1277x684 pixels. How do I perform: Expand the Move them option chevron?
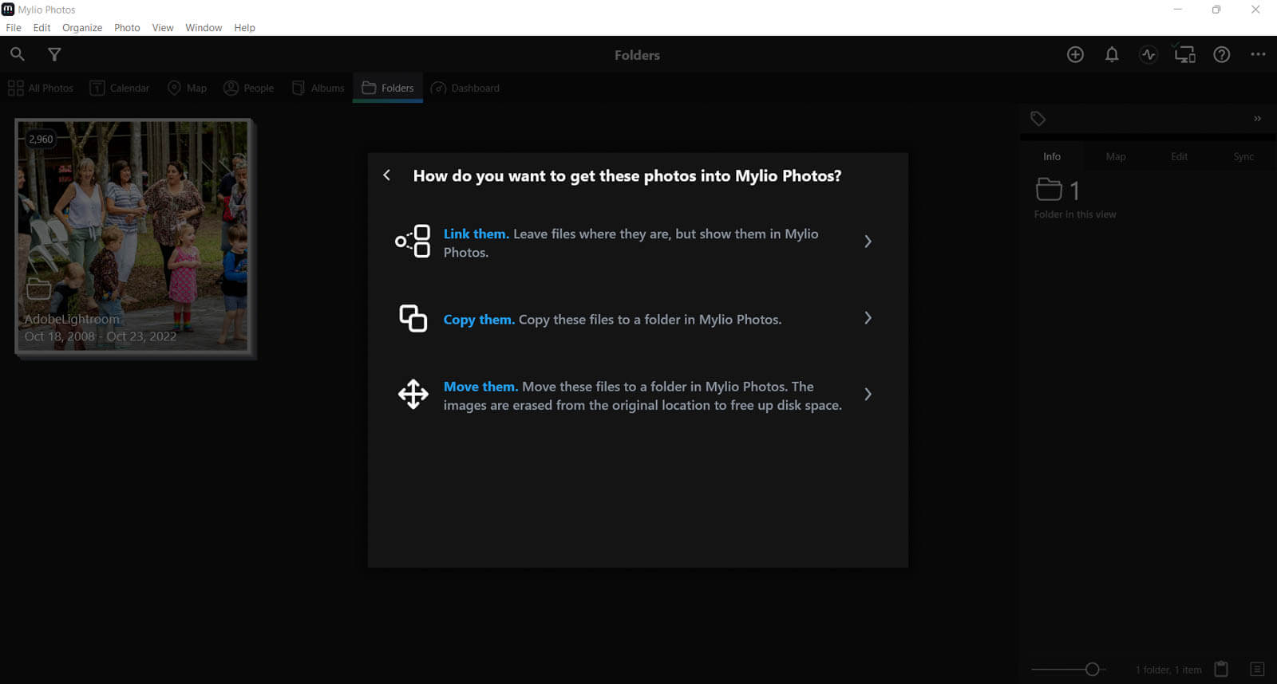click(x=868, y=395)
